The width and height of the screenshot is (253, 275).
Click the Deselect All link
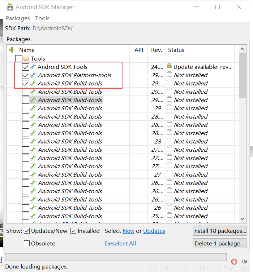120,243
